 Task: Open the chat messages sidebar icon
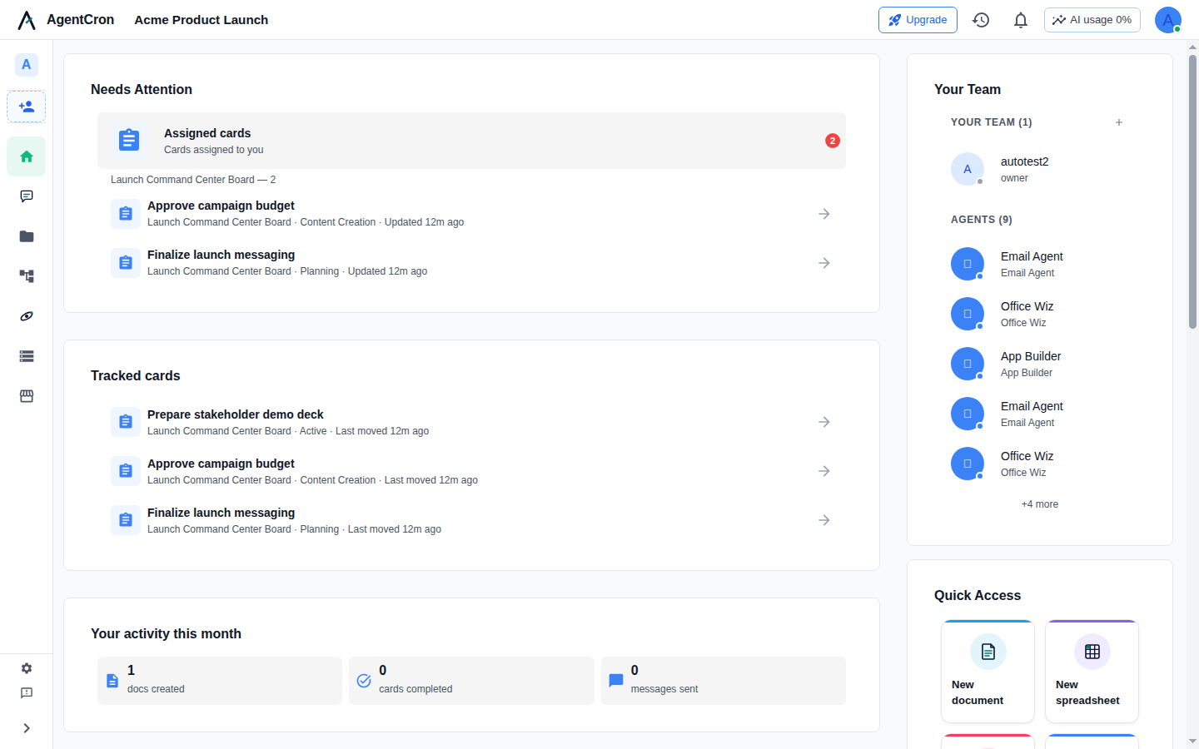[27, 196]
